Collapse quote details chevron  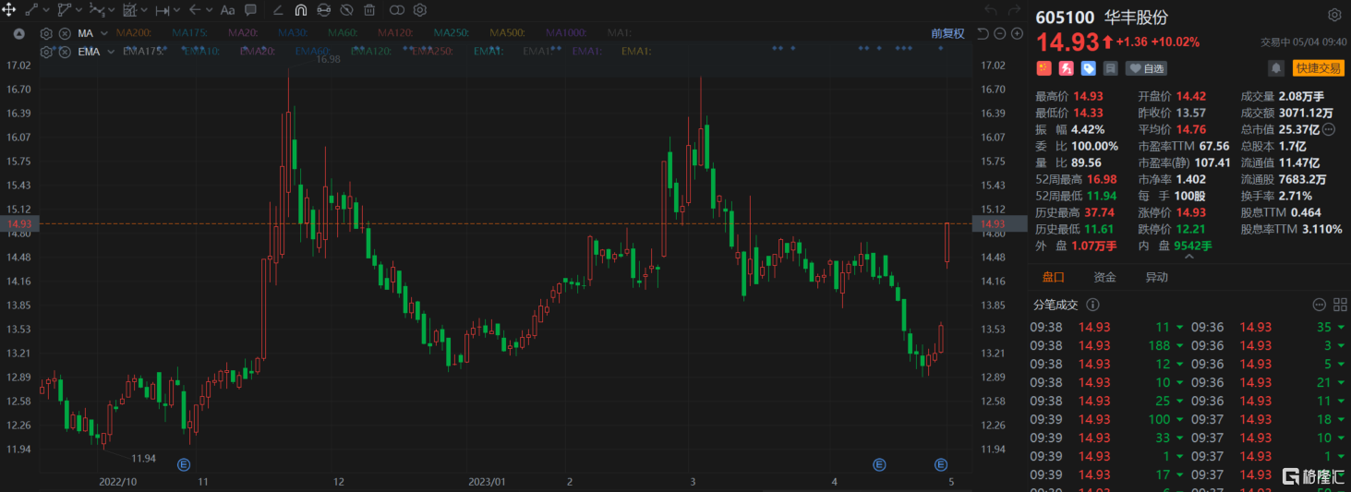click(x=1189, y=257)
